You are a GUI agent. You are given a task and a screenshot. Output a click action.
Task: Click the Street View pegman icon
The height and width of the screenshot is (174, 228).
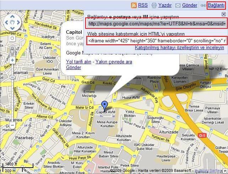click(x=12, y=51)
